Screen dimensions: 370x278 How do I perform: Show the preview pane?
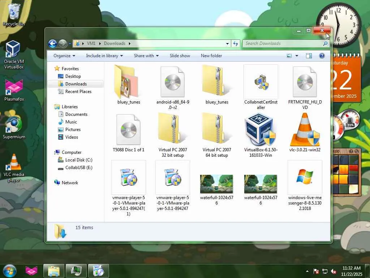click(x=309, y=56)
